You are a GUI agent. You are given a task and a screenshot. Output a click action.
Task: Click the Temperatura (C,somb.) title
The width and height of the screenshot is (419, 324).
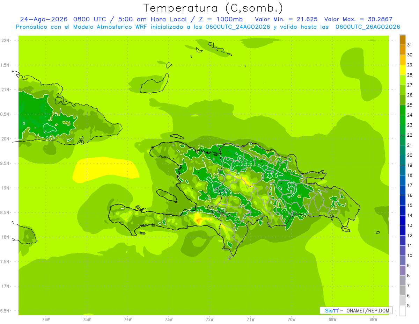click(x=213, y=8)
